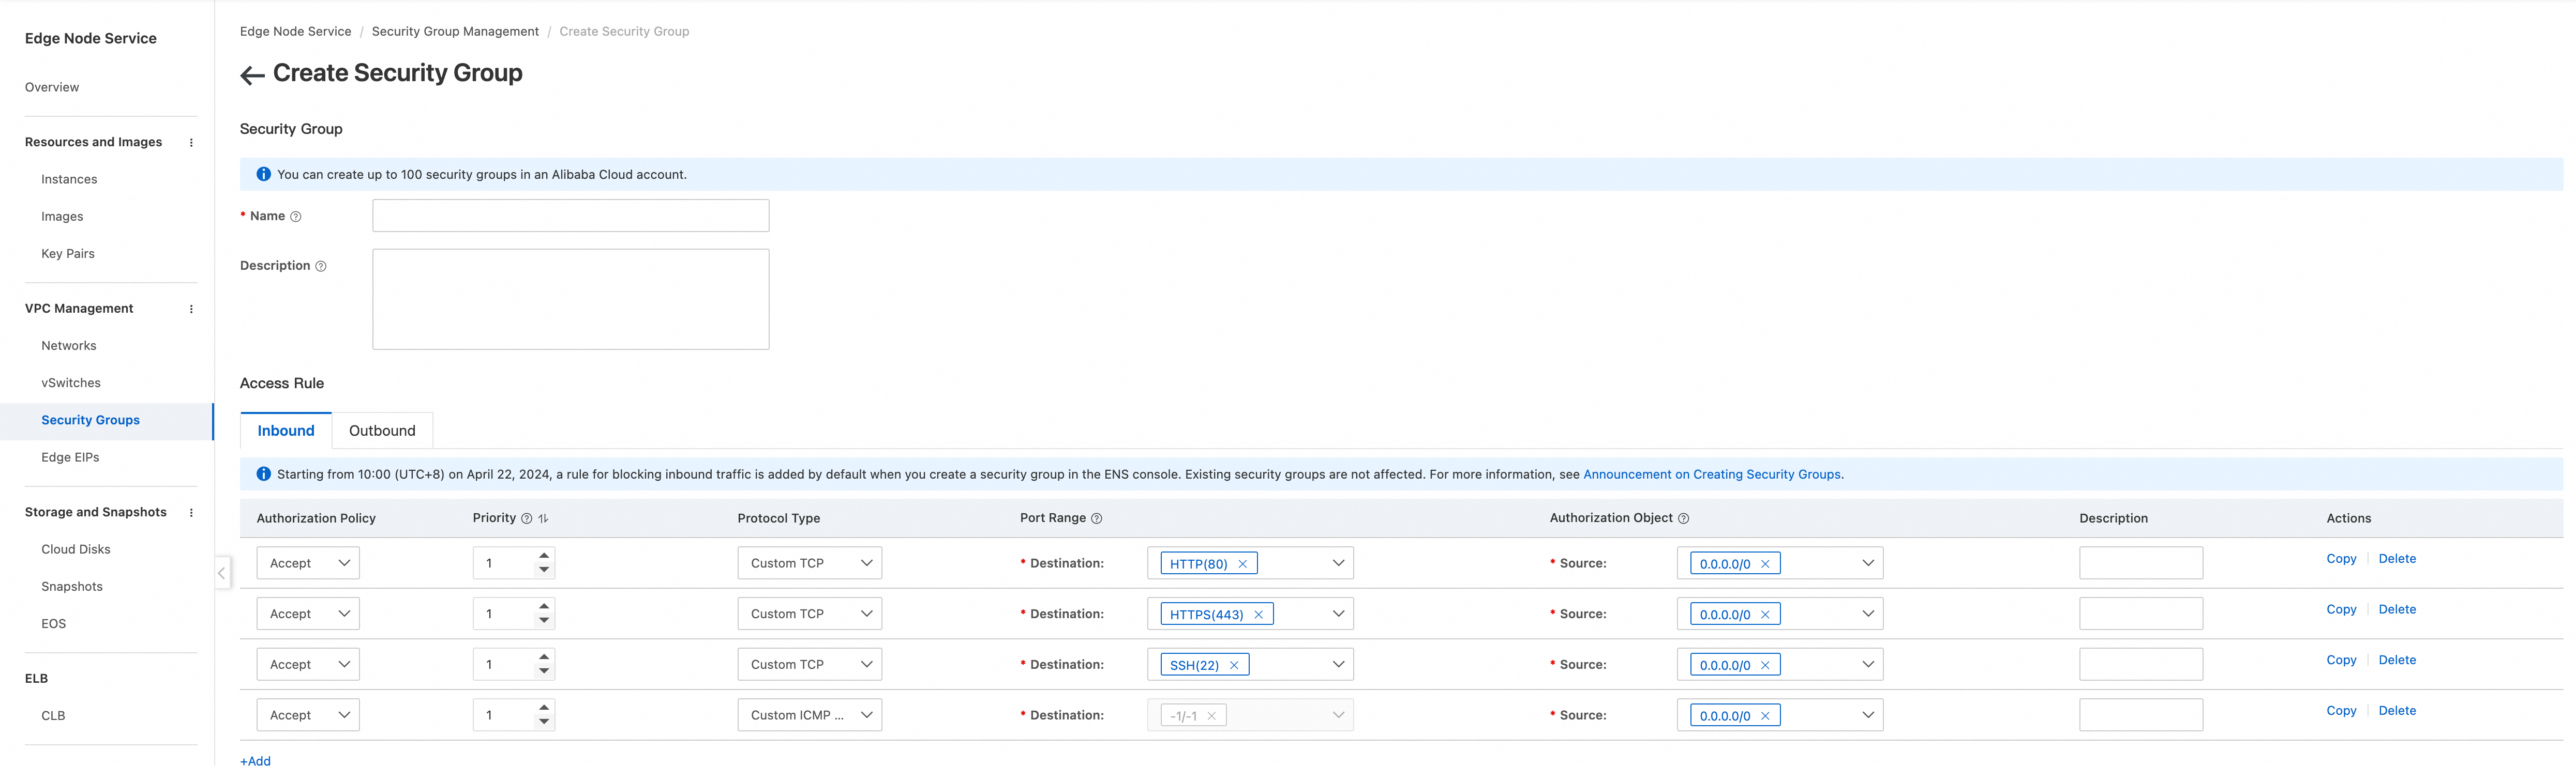Collapse the left sidebar panel
The image size is (2576, 766).
(x=221, y=573)
